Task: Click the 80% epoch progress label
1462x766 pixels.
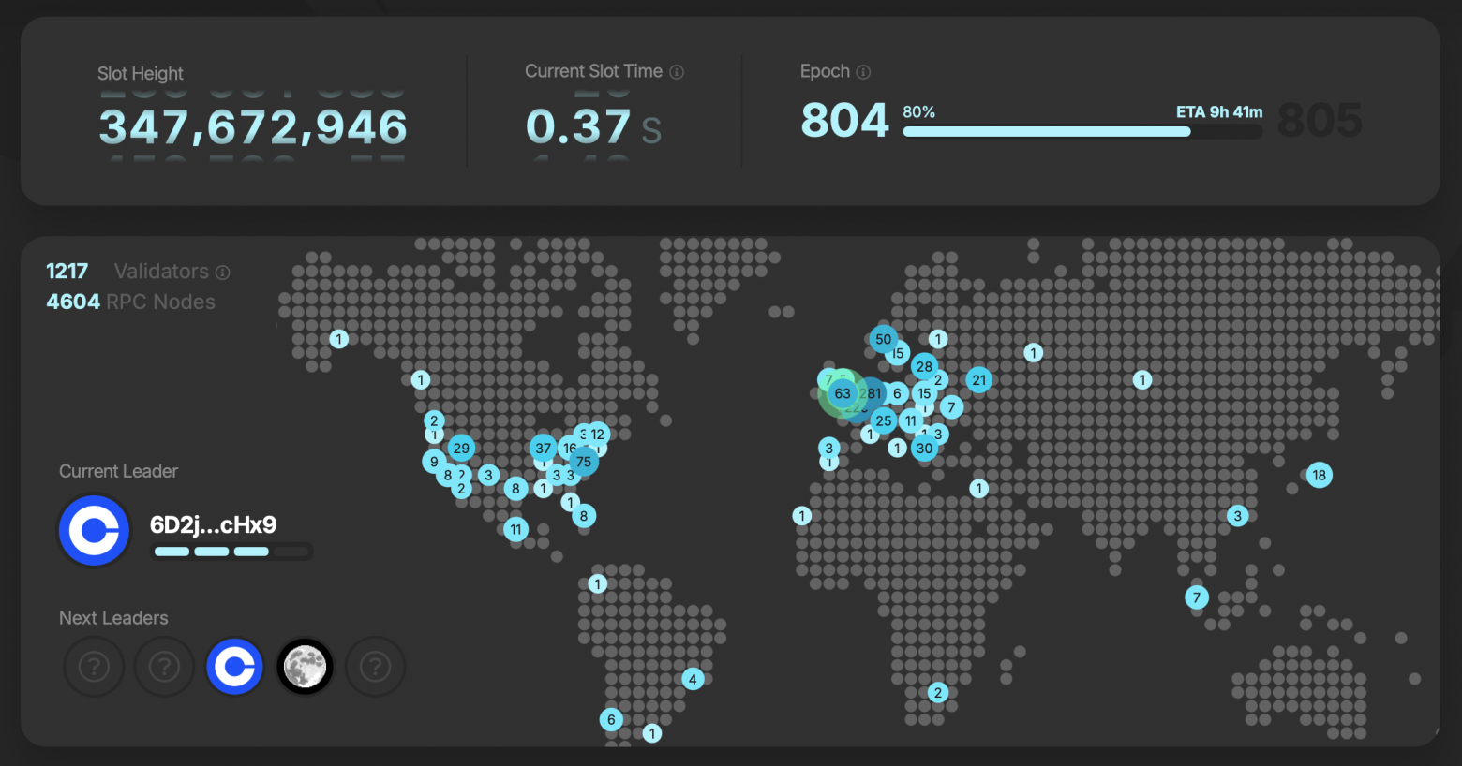Action: 918,111
